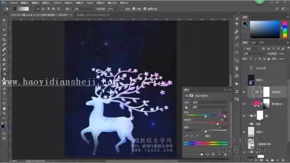Click the clip-to-layer icon in Properties

pyautogui.click(x=201, y=154)
